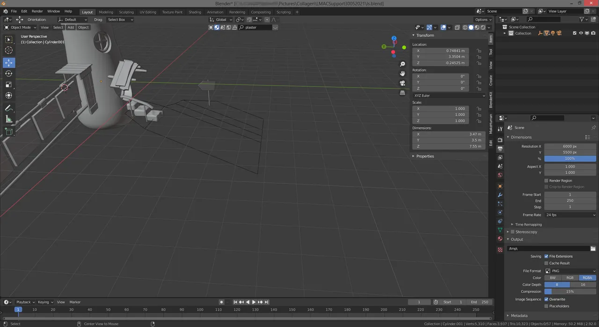Screen dimensions: 599x327
Task: Lock the Location X value
Action: (x=479, y=50)
